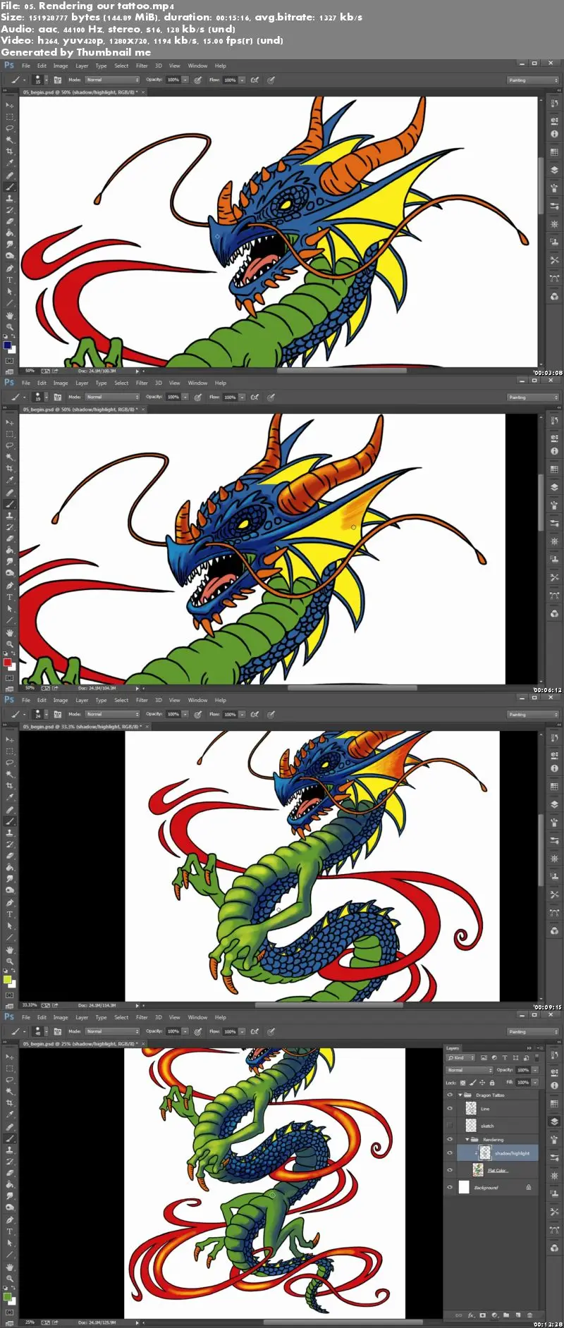Image resolution: width=564 pixels, height=1328 pixels.
Task: Click the red foreground color swatch
Action: [7, 662]
